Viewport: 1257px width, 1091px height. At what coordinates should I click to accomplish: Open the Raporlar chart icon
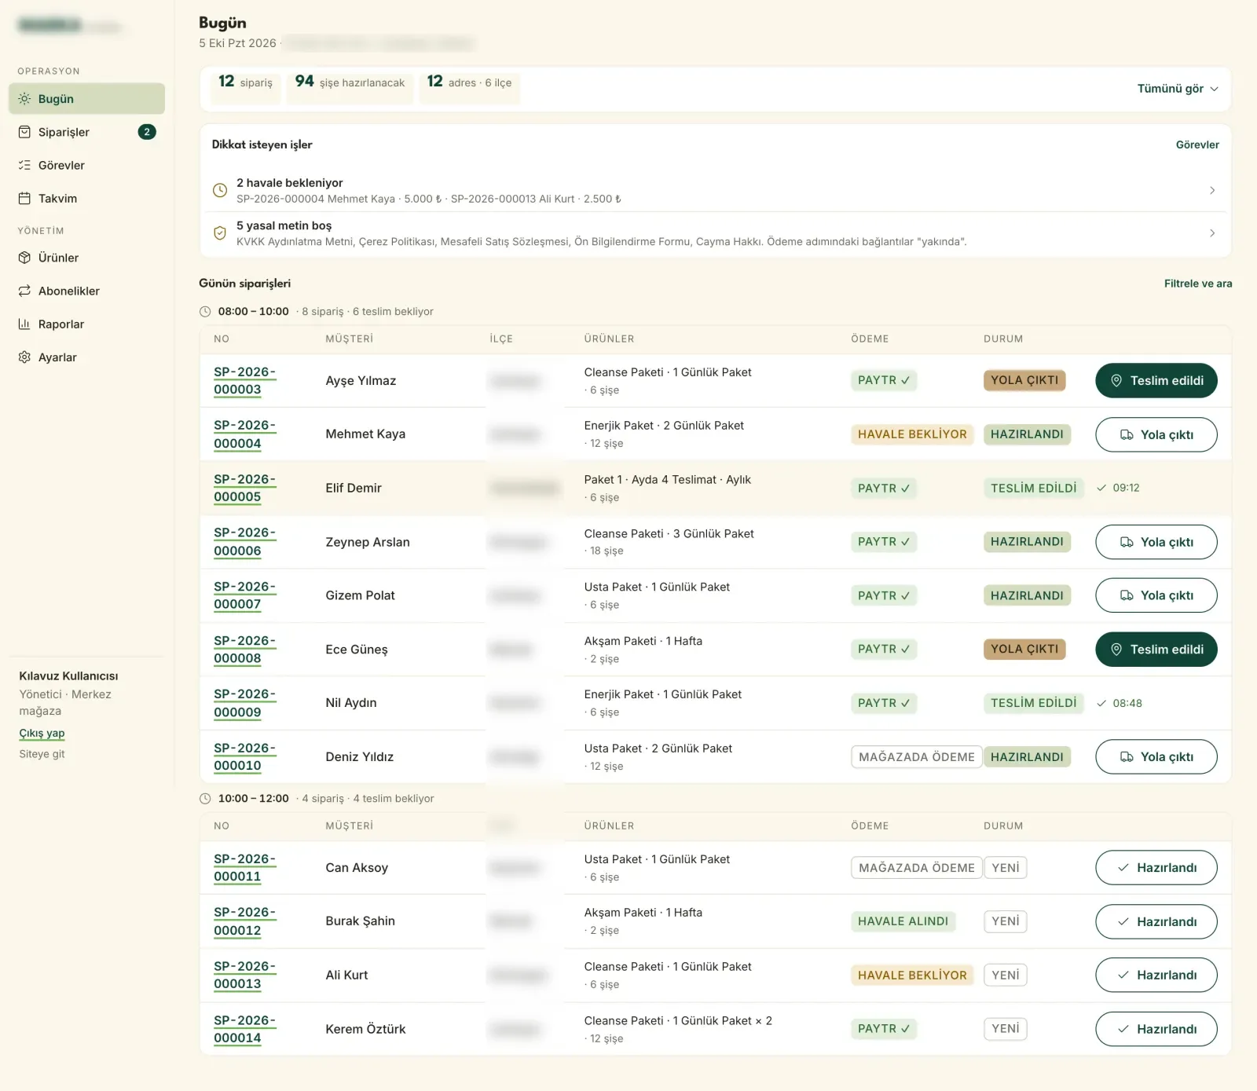(x=24, y=324)
